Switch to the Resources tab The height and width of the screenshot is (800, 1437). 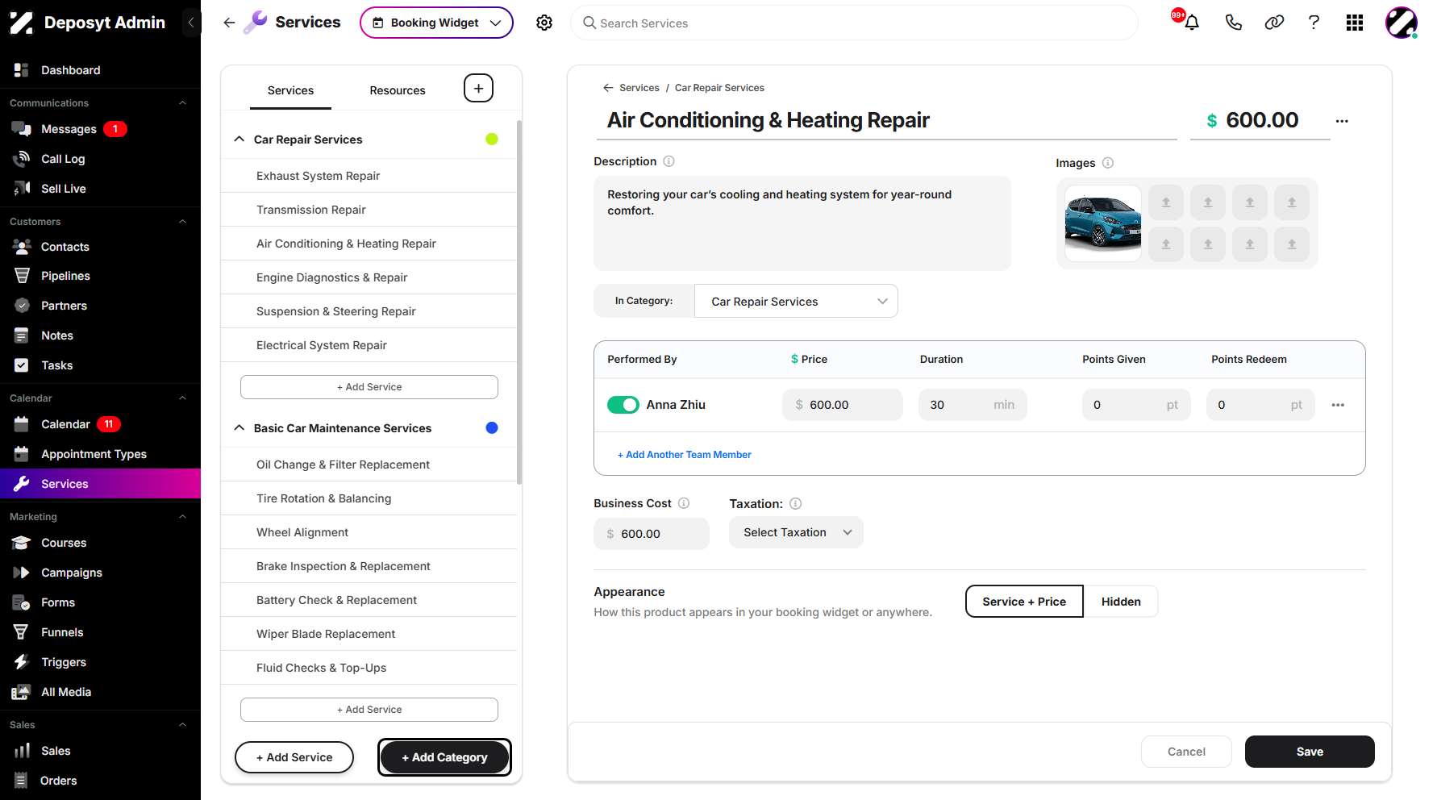pos(398,90)
